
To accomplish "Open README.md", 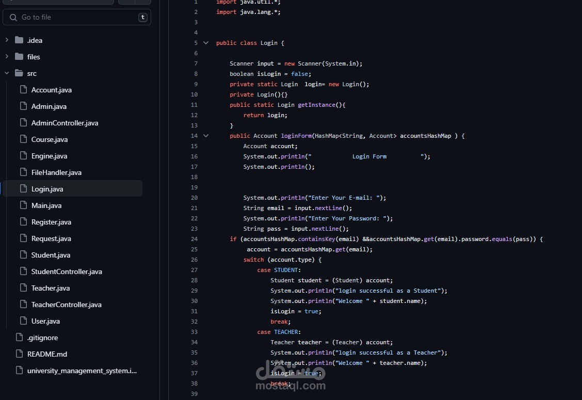I will pos(47,354).
